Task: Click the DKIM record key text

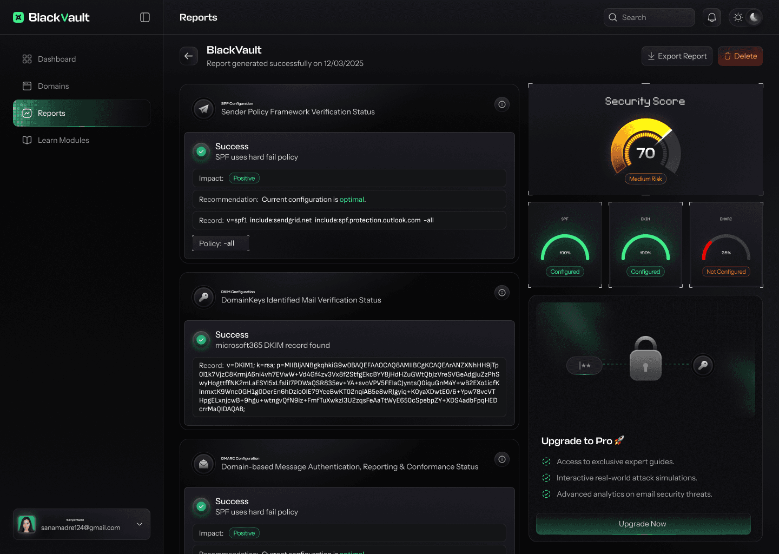Action: point(349,387)
